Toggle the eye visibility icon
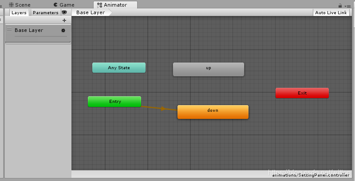The image size is (355, 181). tap(64, 12)
